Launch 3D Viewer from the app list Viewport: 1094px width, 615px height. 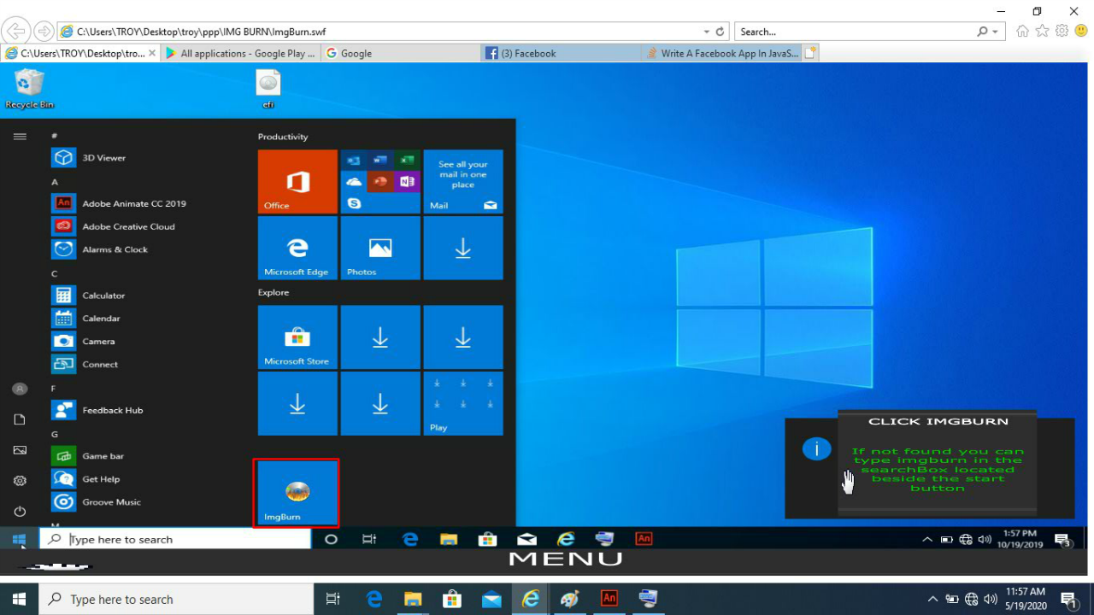tap(103, 158)
